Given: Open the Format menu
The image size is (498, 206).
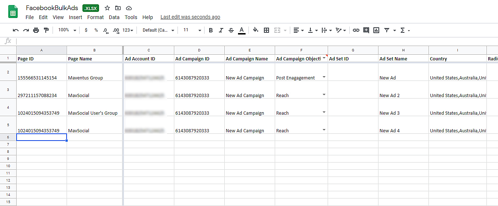Looking at the screenshot, I should (x=95, y=17).
